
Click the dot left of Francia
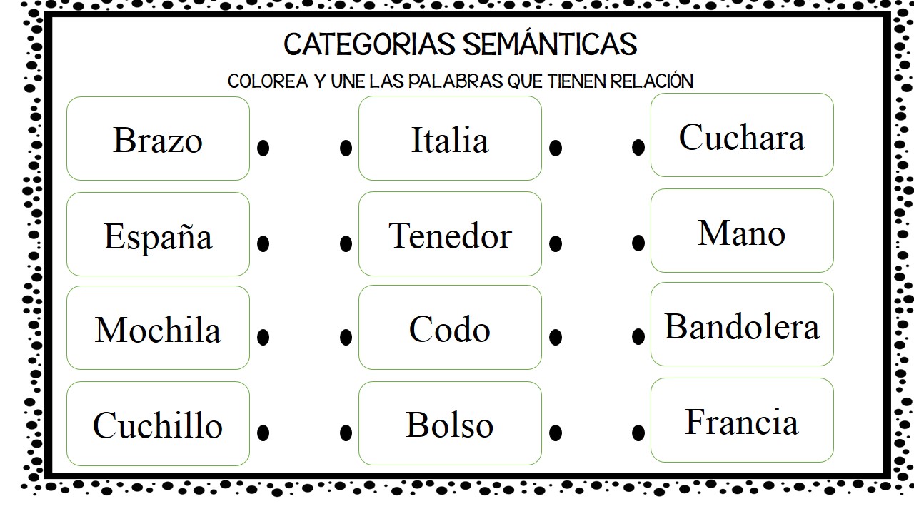click(638, 432)
